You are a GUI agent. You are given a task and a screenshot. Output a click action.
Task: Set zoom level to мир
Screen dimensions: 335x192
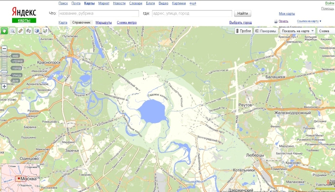pyautogui.click(x=15, y=56)
